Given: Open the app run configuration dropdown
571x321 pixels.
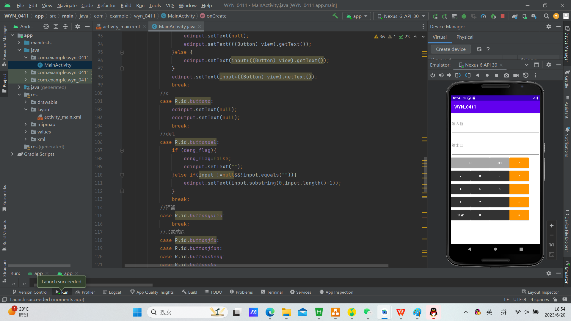Looking at the screenshot, I should (357, 16).
